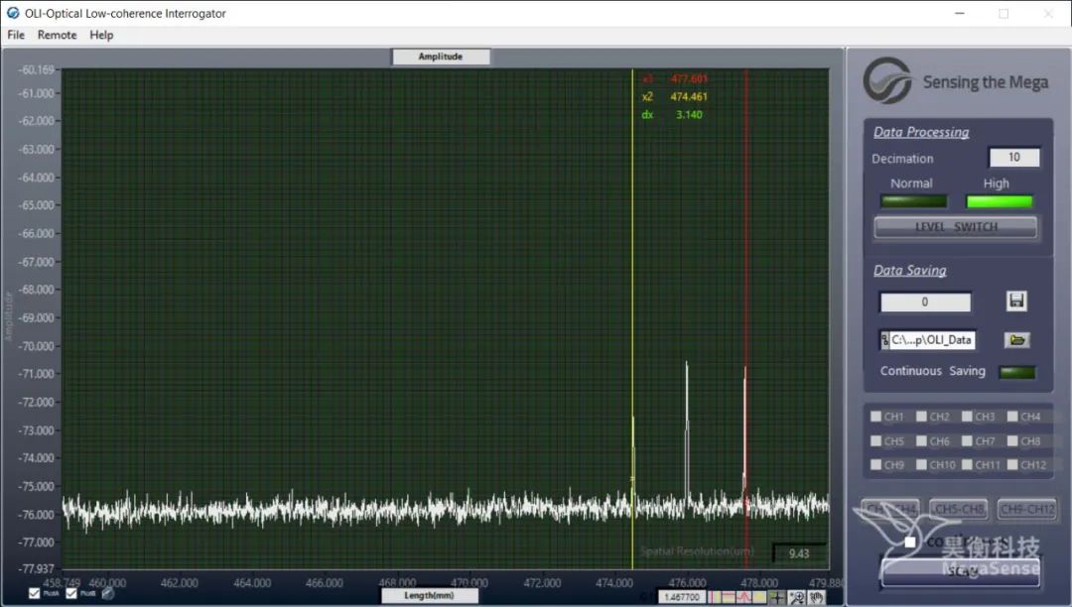Click the CH5-CH8 group button
The image size is (1072, 607).
(x=958, y=510)
